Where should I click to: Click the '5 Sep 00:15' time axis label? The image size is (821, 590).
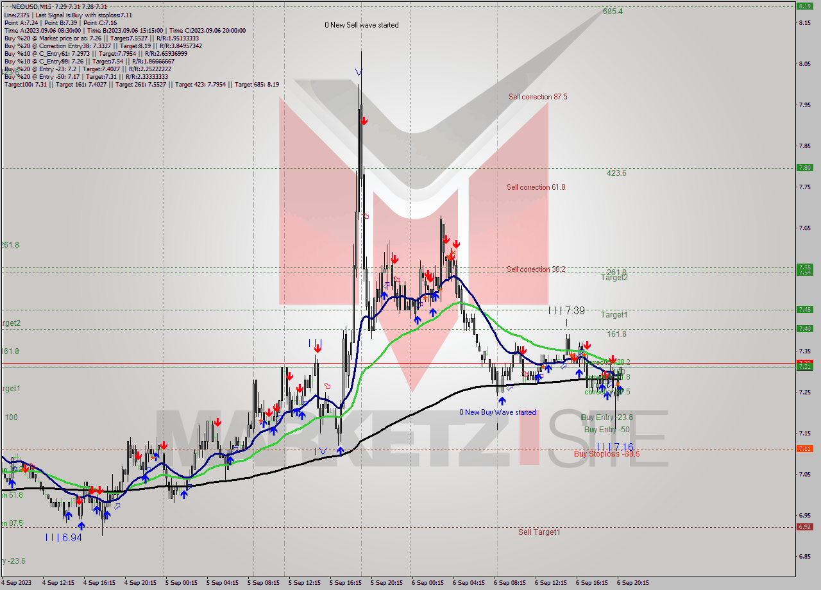coord(182,583)
